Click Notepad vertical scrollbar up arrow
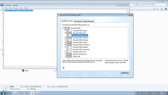168x95 pixels. (127, 11)
